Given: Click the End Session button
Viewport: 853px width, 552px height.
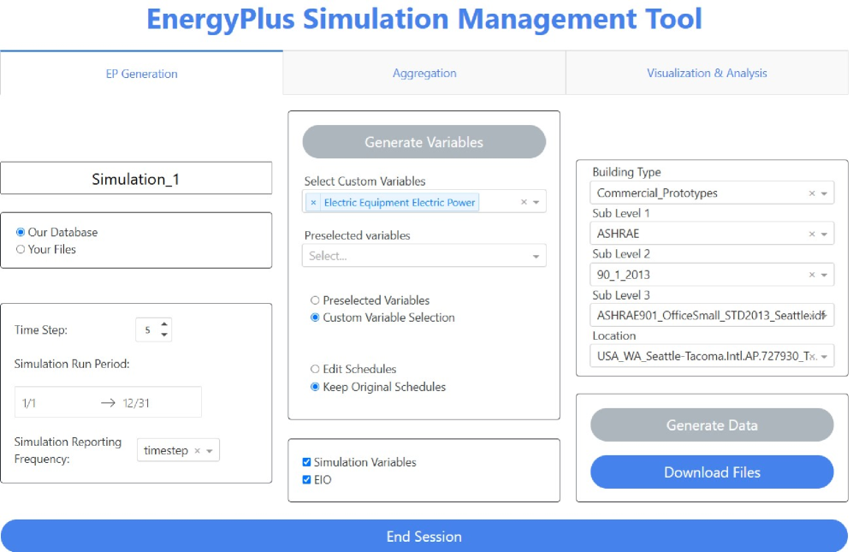Looking at the screenshot, I should tap(424, 537).
